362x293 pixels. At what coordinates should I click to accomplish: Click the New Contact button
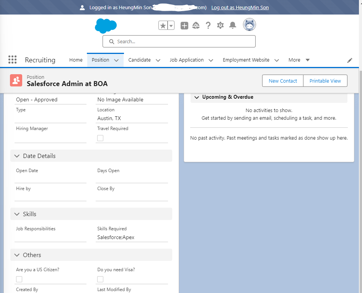coord(282,81)
